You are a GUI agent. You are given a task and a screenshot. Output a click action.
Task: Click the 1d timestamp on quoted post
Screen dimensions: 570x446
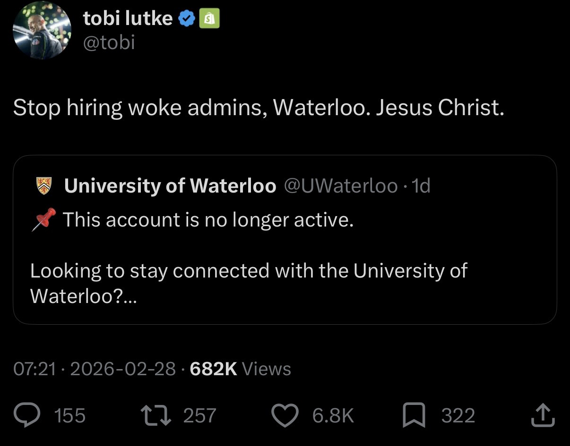[x=421, y=186]
